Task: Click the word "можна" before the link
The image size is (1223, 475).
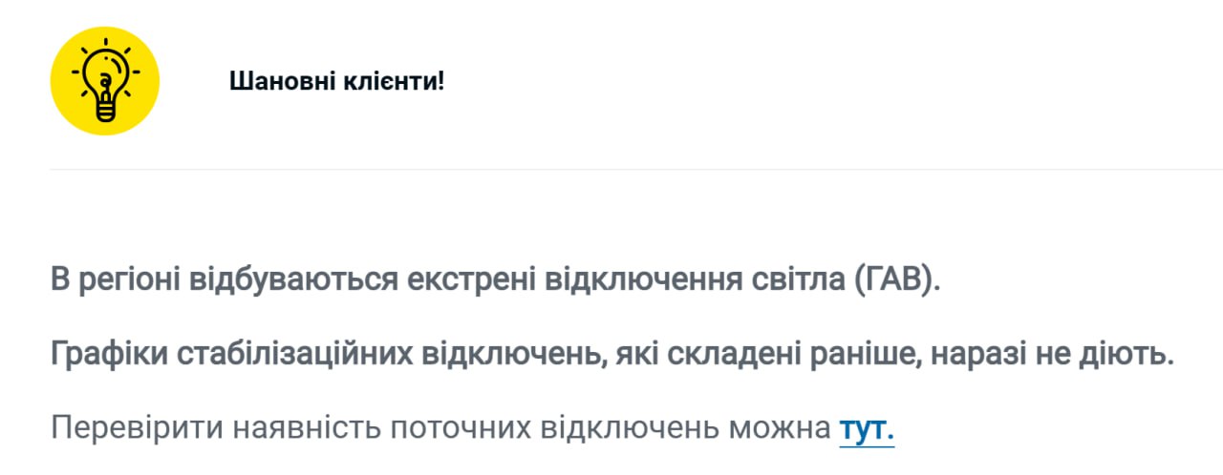Action: pyautogui.click(x=780, y=429)
